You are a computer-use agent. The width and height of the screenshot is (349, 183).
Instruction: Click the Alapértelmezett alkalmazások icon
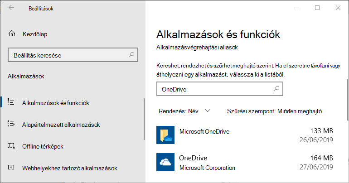(x=11, y=124)
